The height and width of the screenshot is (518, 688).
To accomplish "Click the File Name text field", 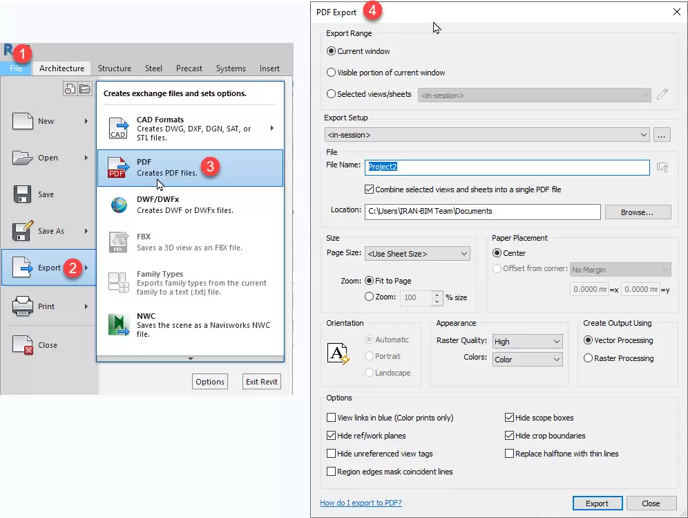I will tap(506, 167).
